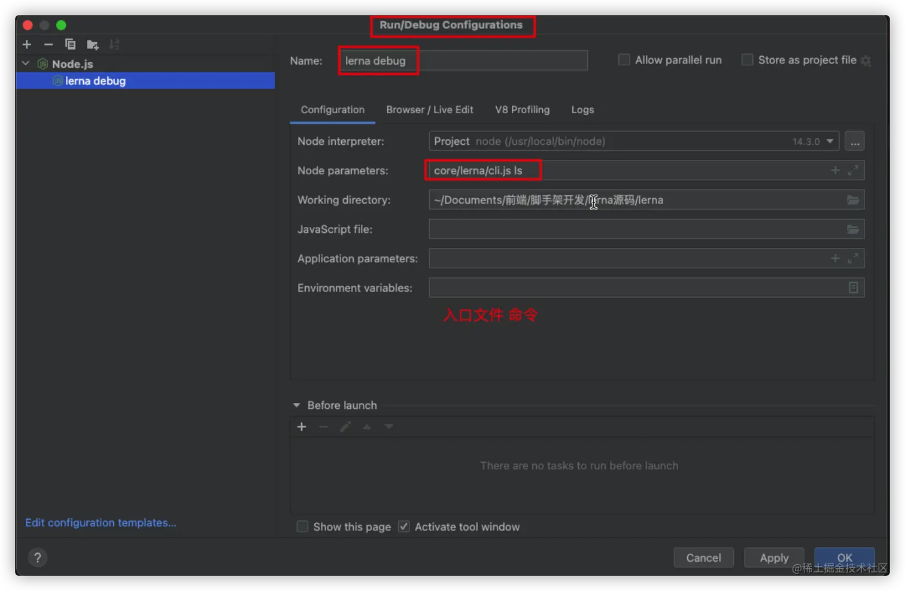Create a new folder for configurations
The height and width of the screenshot is (591, 905).
click(92, 44)
